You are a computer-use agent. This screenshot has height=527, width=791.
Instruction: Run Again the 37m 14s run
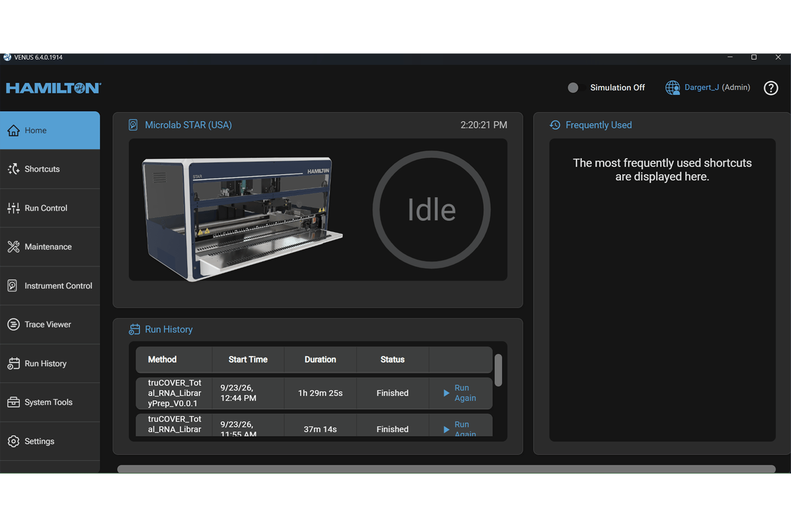pos(465,429)
